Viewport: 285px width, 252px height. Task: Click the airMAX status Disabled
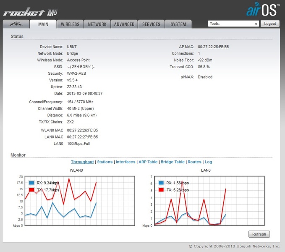(205, 77)
